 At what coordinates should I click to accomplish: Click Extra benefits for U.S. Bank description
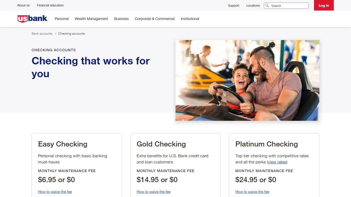pyautogui.click(x=172, y=159)
